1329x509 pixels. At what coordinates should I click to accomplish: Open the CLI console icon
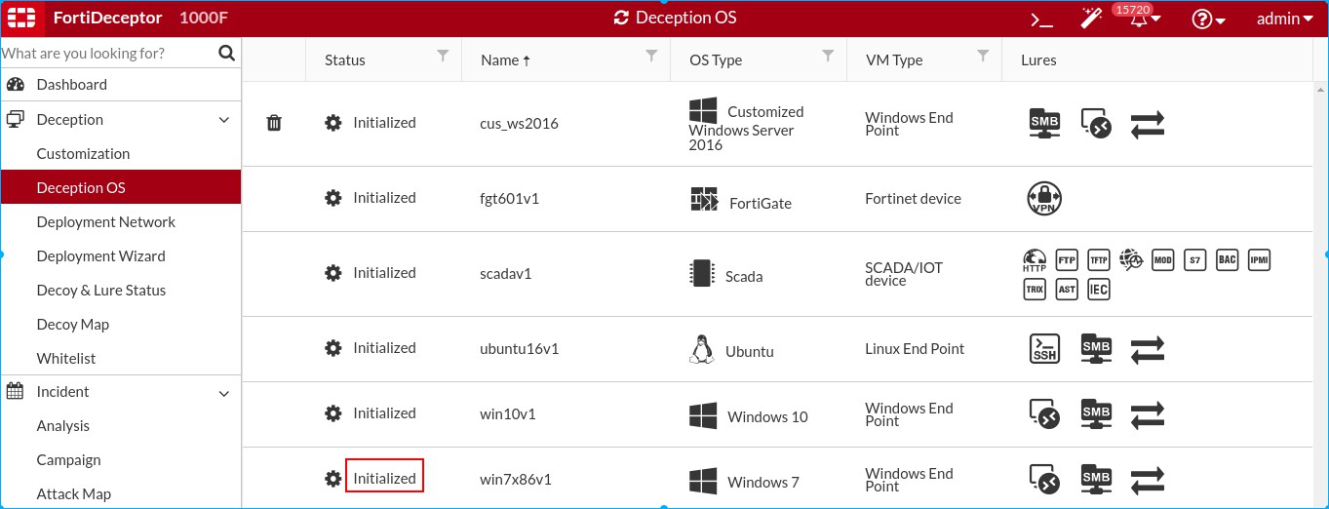click(x=1041, y=19)
